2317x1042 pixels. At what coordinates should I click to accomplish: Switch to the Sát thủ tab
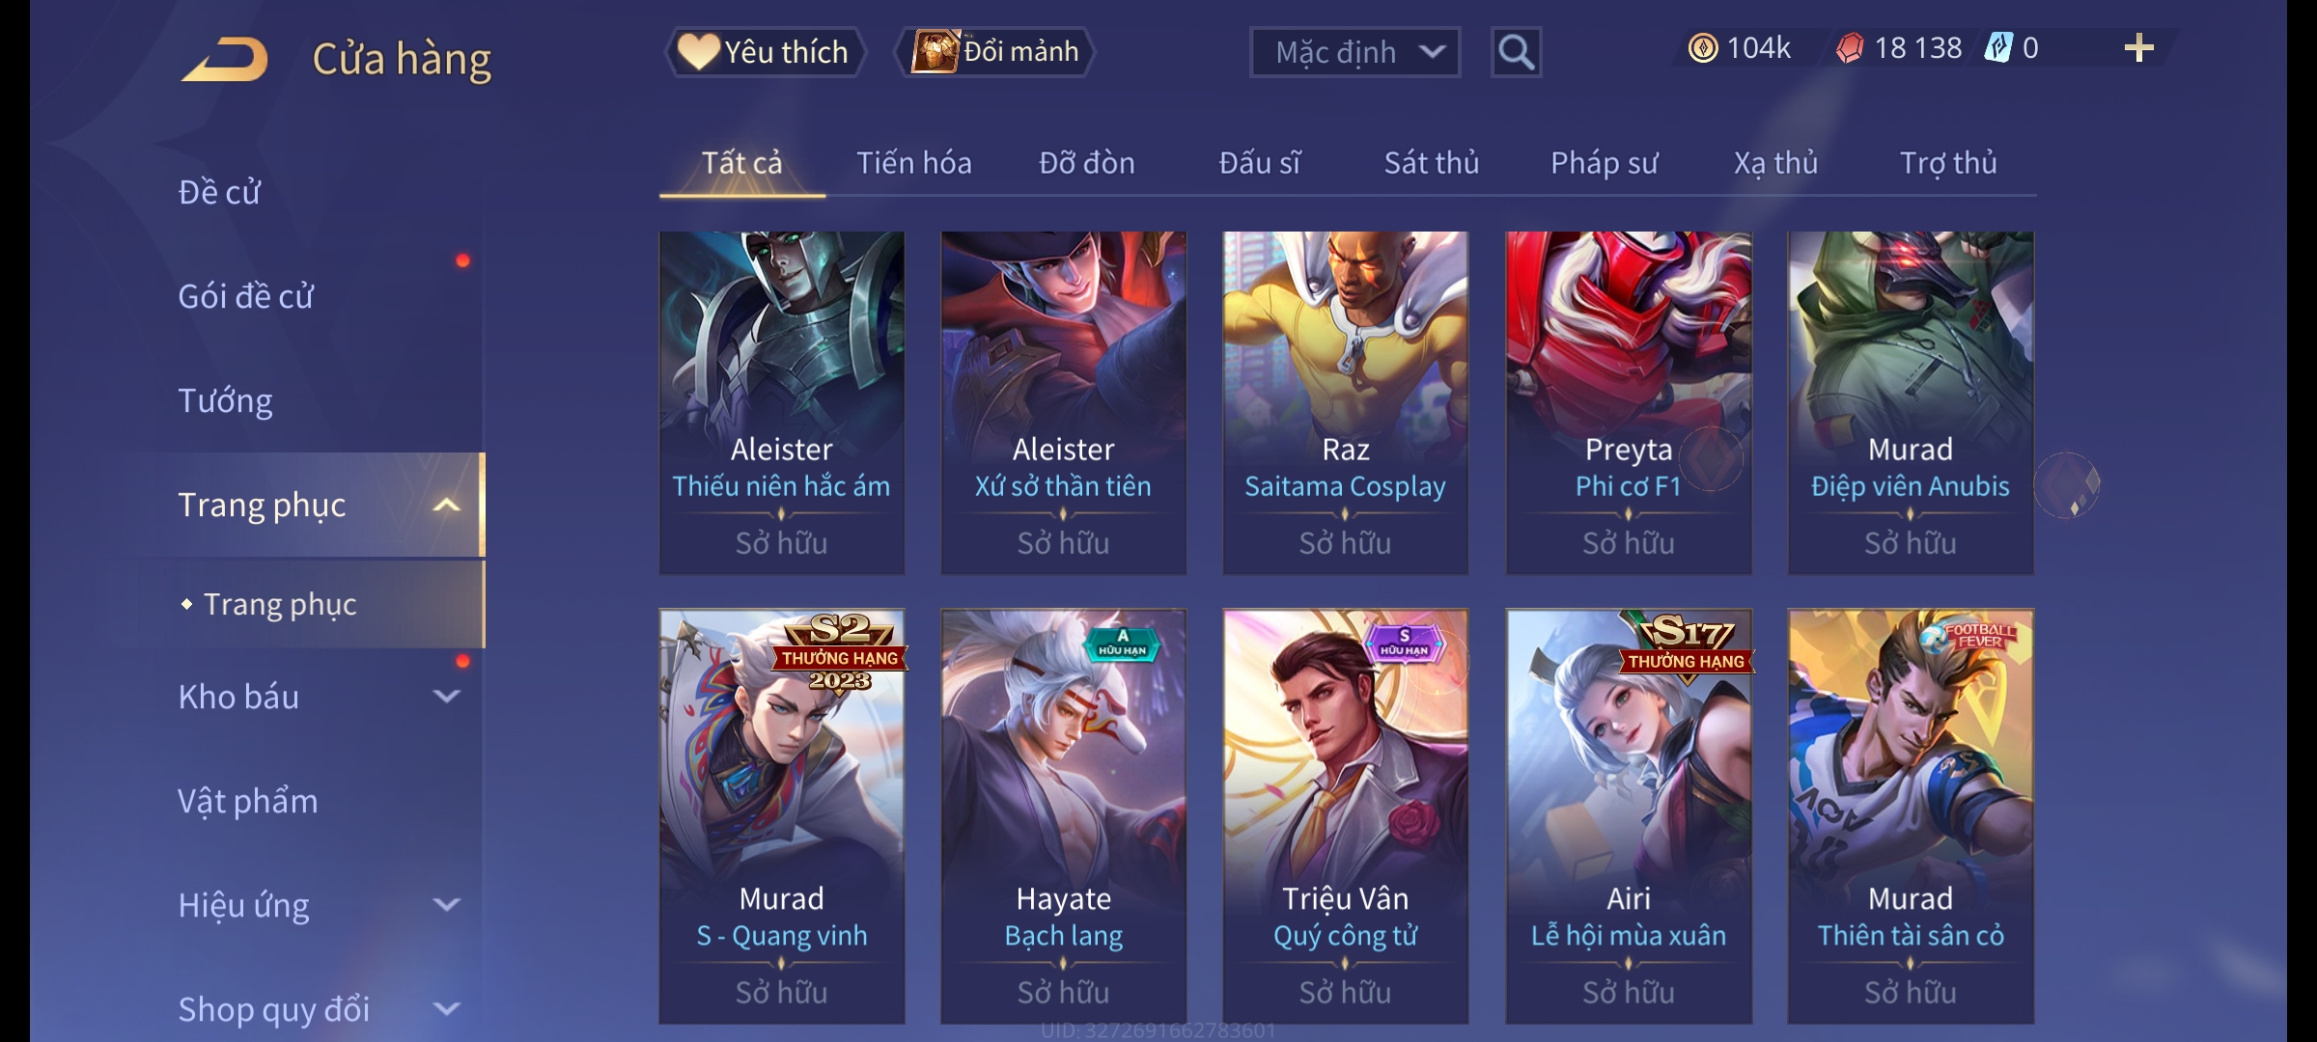[1431, 163]
